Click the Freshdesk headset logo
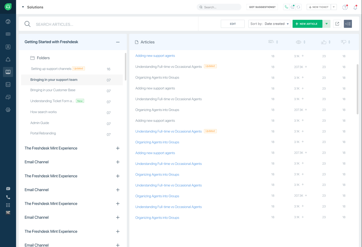This screenshot has width=362, height=247. point(8,7)
